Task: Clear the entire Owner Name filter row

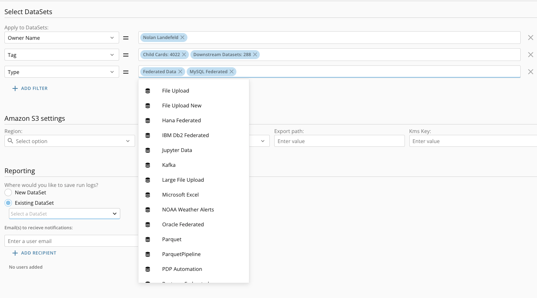Action: pos(531,38)
